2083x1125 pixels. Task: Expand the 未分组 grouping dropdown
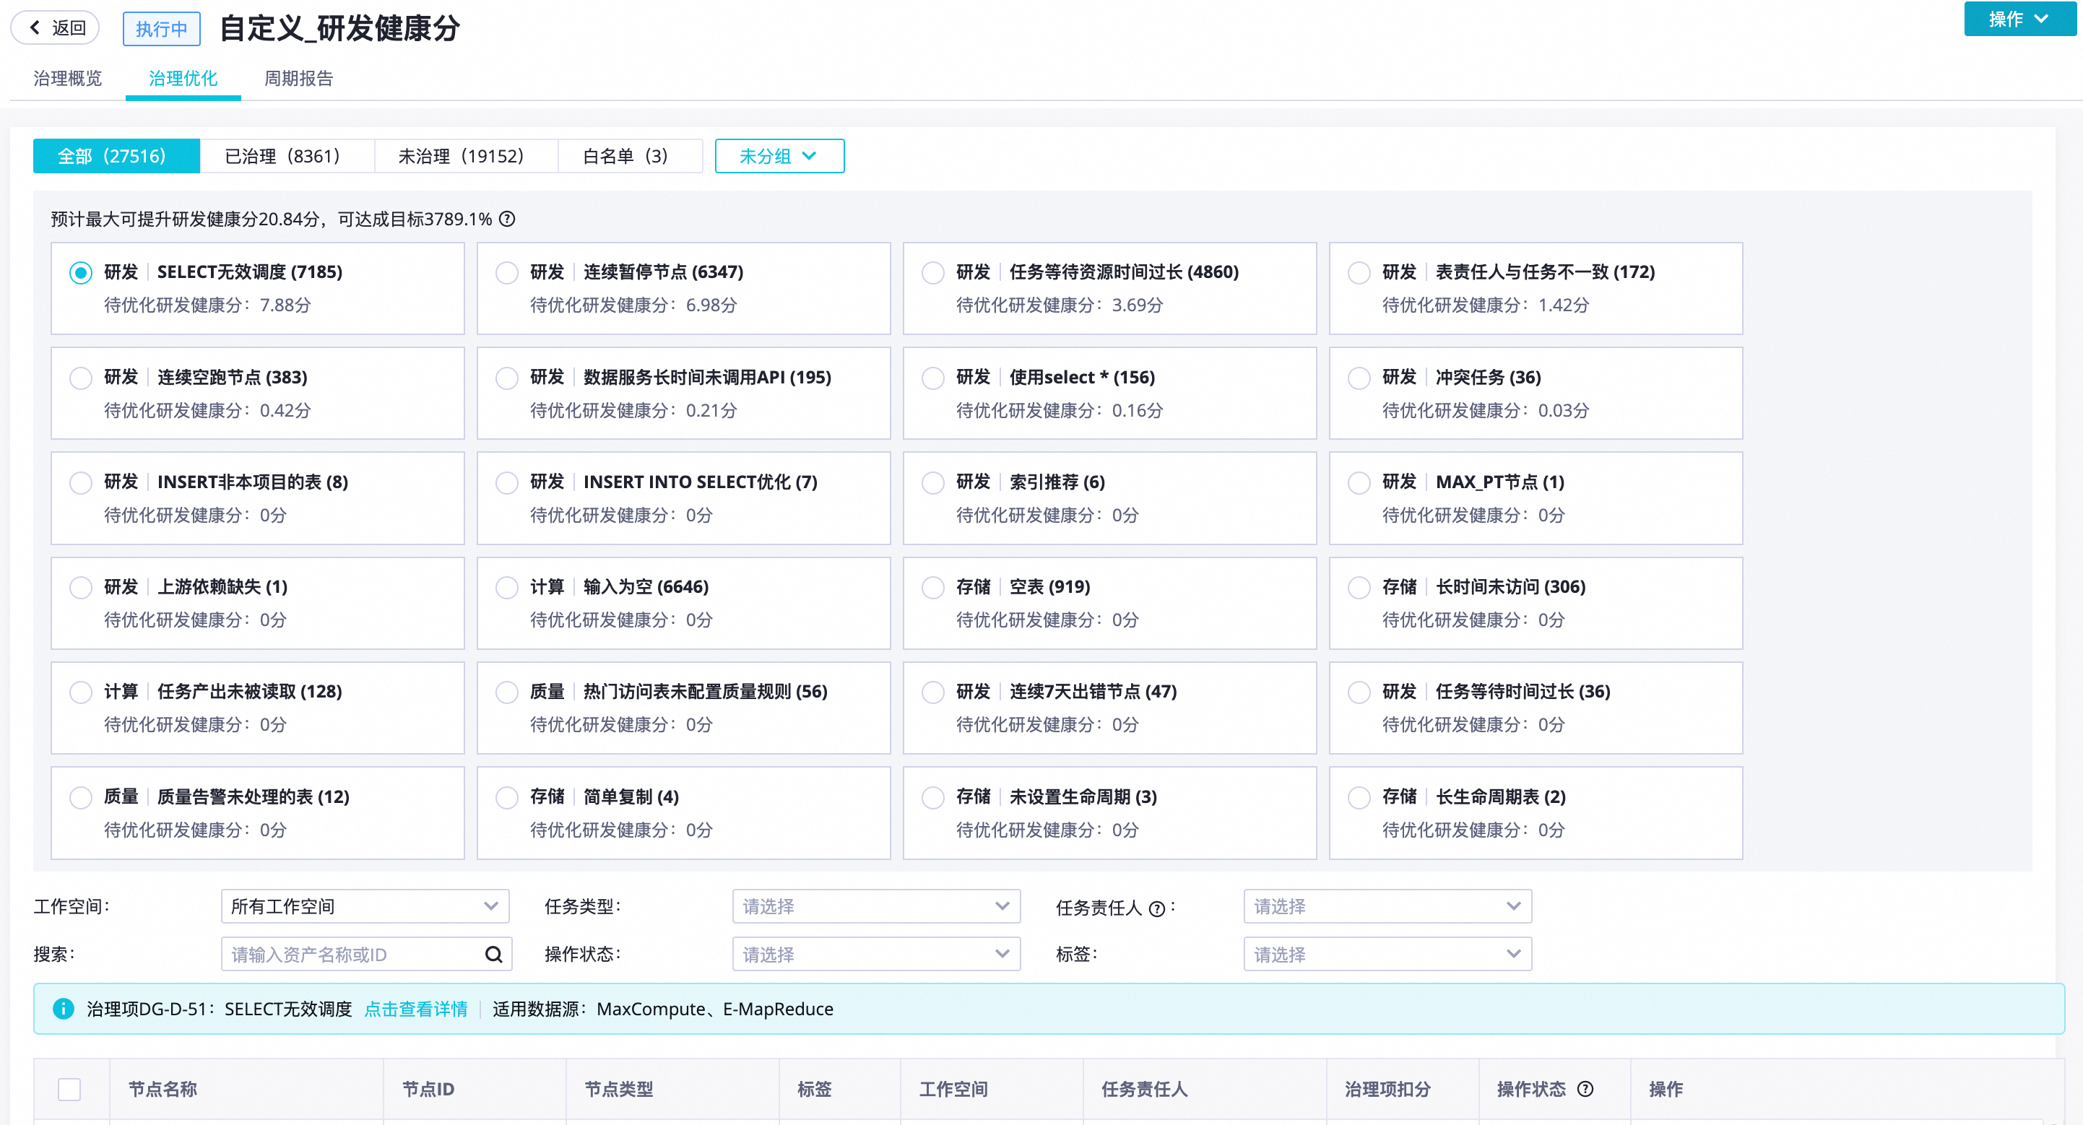(779, 156)
